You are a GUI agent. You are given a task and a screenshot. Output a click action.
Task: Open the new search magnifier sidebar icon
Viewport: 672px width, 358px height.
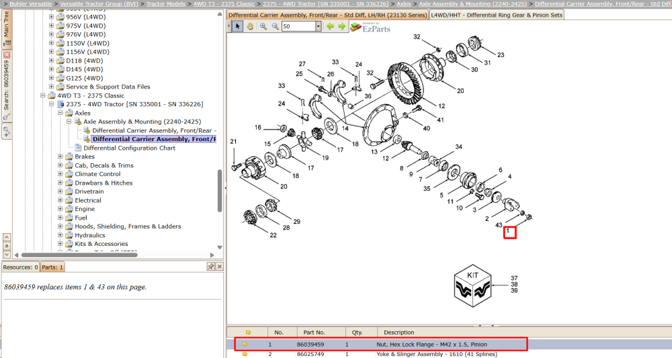[7, 132]
